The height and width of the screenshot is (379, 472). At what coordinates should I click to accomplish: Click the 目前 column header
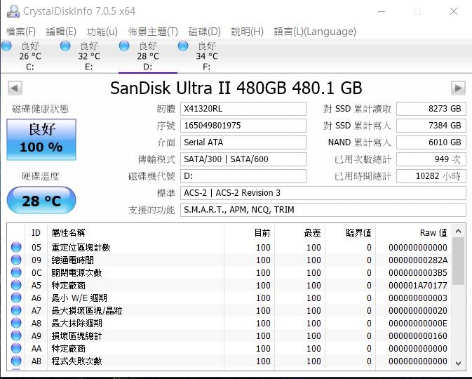[x=249, y=232]
